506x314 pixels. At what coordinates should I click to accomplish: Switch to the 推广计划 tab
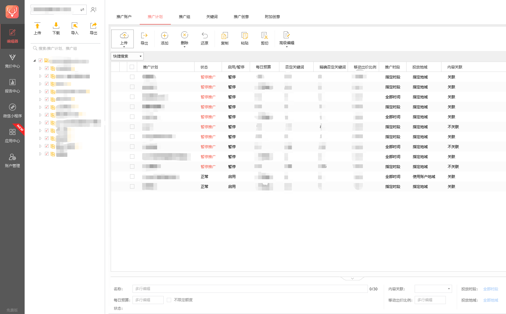(155, 17)
